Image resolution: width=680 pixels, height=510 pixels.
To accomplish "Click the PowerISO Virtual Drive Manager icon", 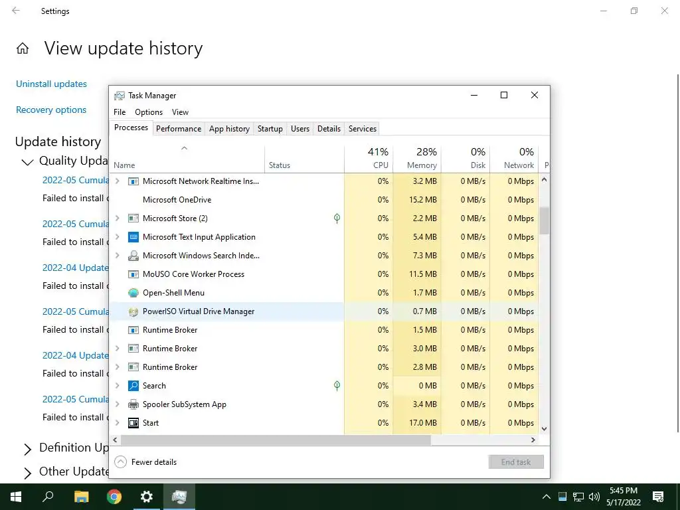I will point(133,311).
